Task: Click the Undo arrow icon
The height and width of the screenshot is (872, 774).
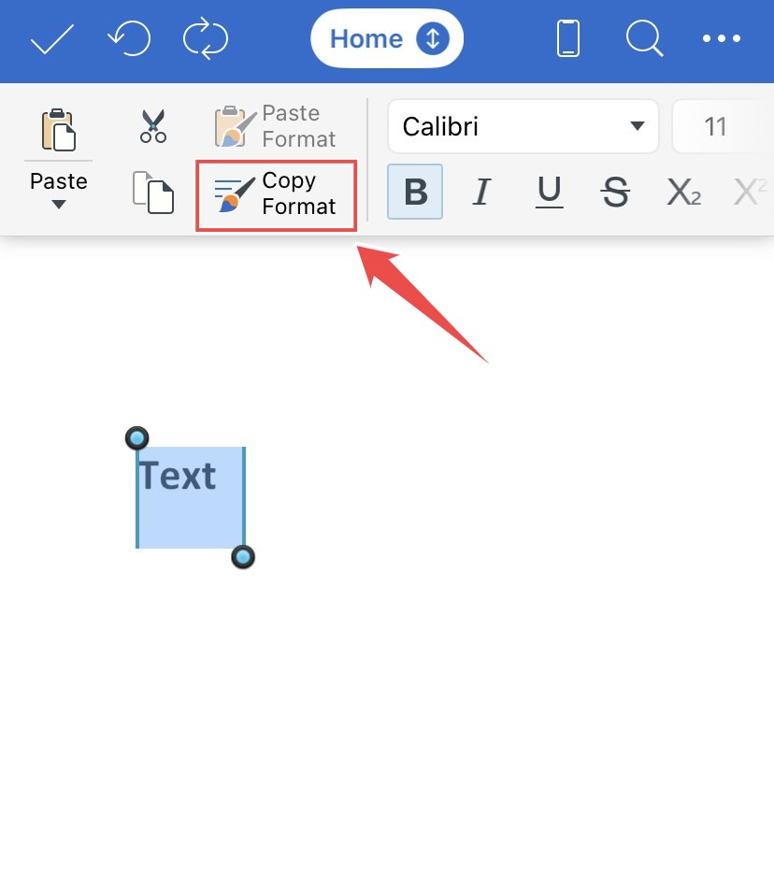Action: pyautogui.click(x=129, y=38)
